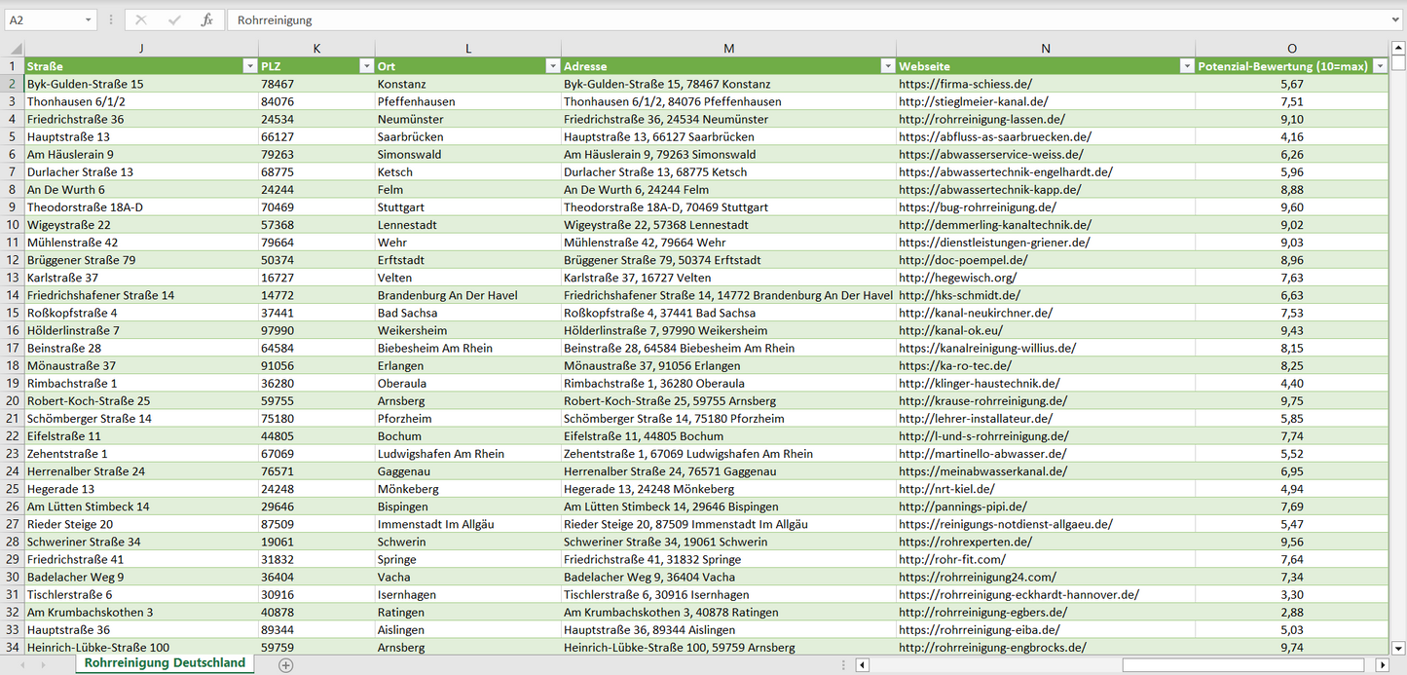Add a new sheet with plus icon
Viewport: 1407px width, 675px height.
click(285, 664)
